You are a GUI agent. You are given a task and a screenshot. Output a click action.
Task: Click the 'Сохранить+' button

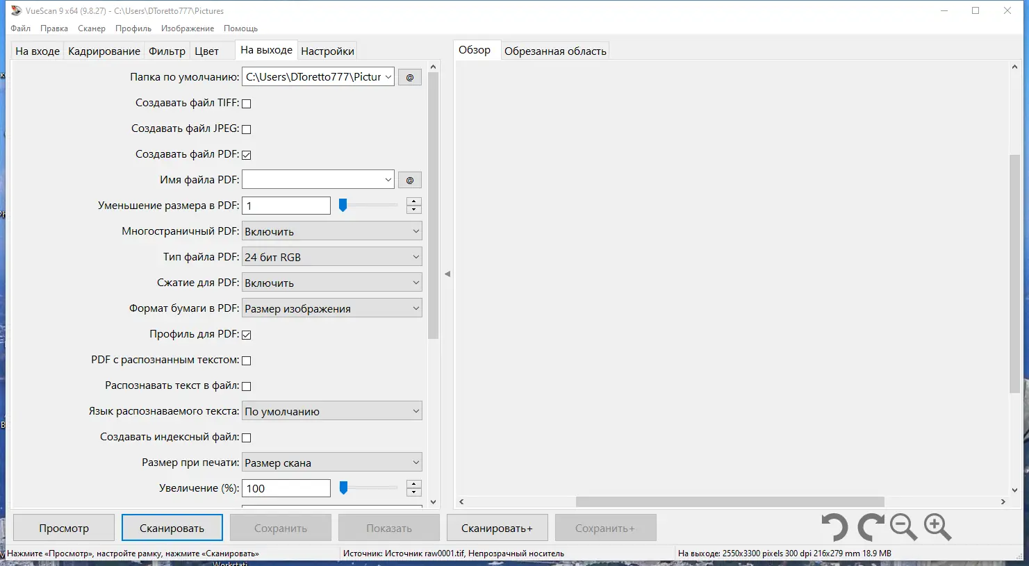click(x=605, y=528)
